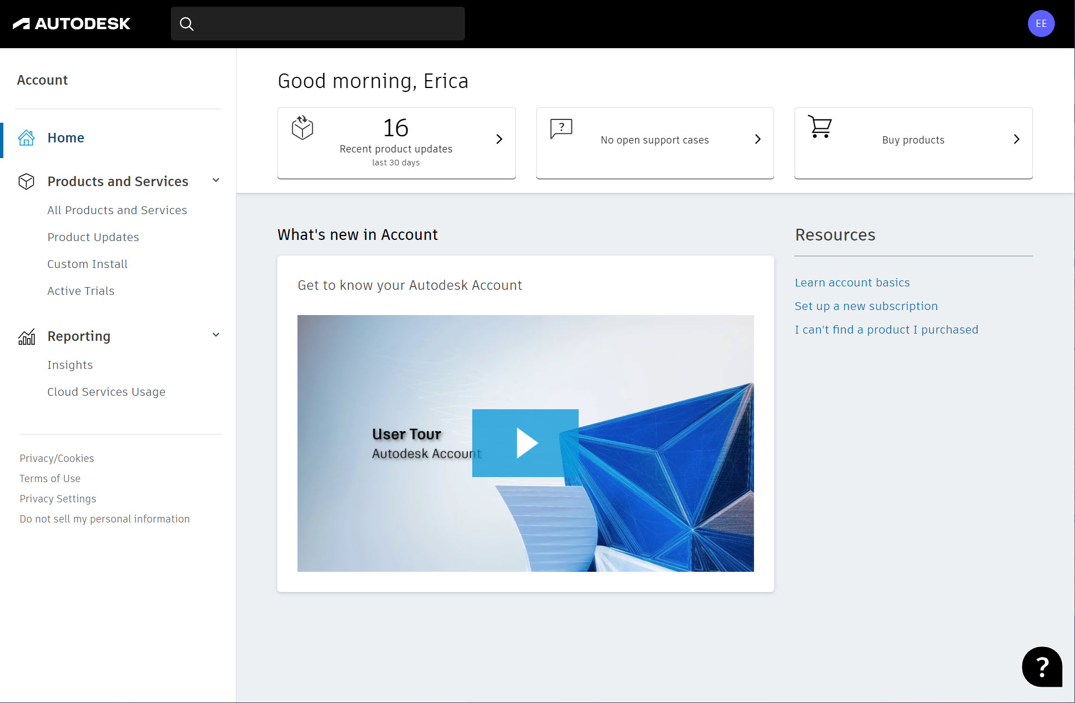Open I can't find a product I purchased
The height and width of the screenshot is (703, 1075).
886,330
